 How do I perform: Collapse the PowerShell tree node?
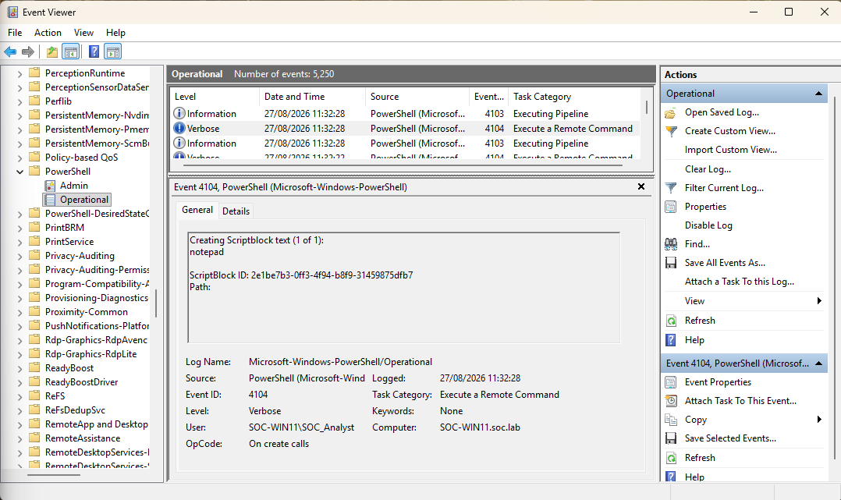[20, 172]
